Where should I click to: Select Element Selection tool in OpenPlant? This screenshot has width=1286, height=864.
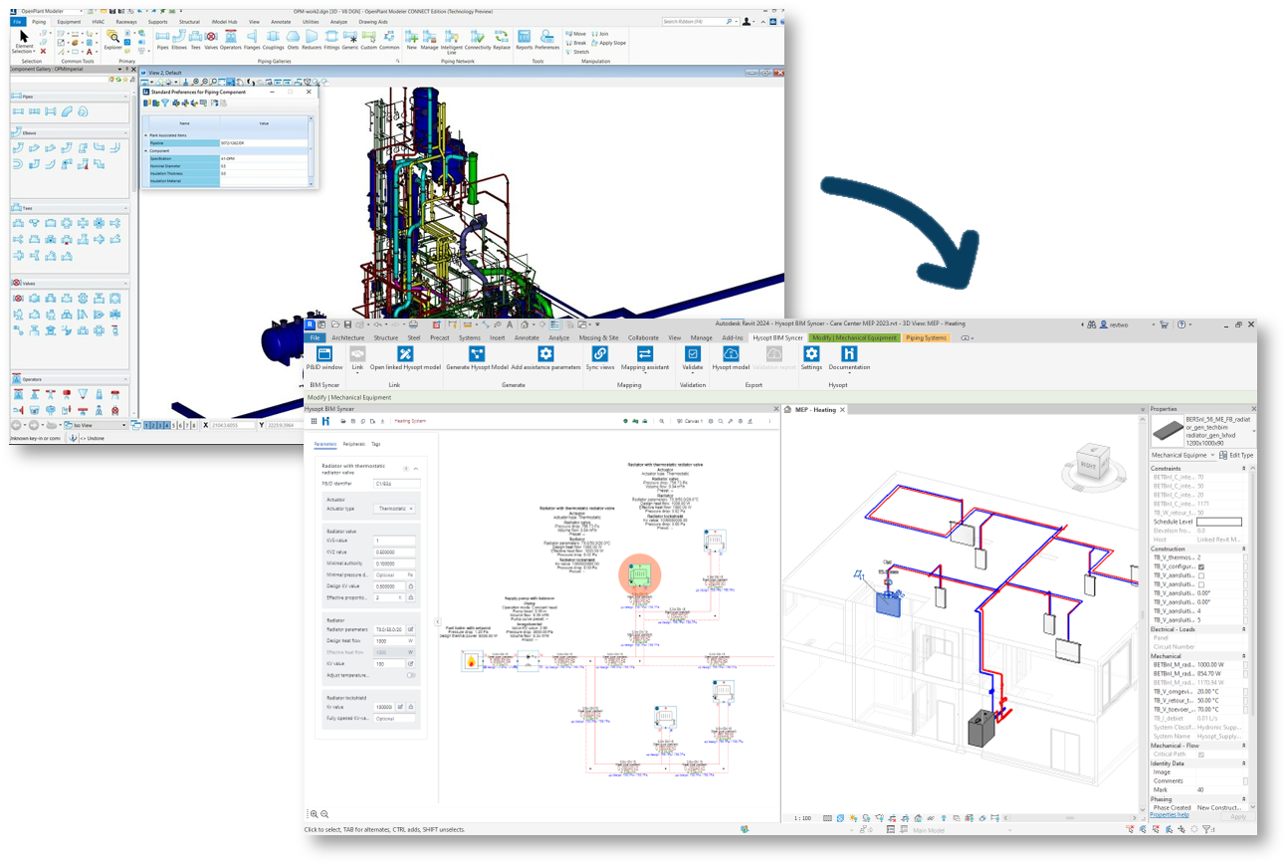point(23,42)
